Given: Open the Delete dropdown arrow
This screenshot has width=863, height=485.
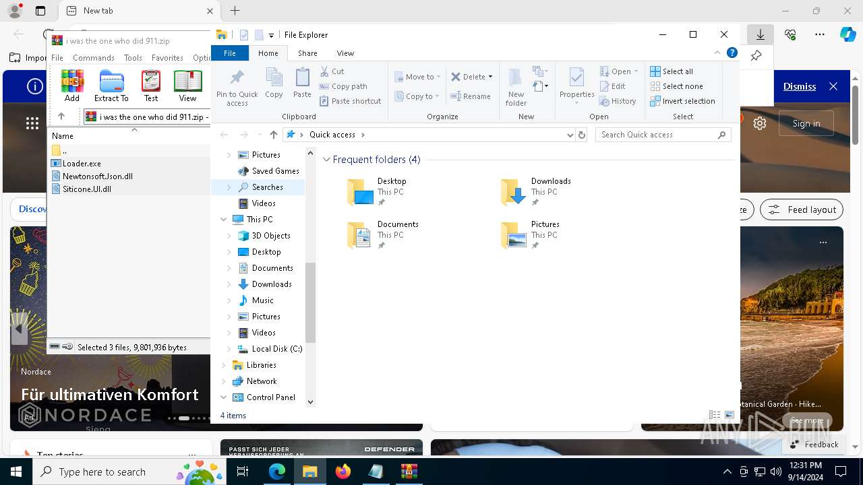Looking at the screenshot, I should pyautogui.click(x=490, y=77).
